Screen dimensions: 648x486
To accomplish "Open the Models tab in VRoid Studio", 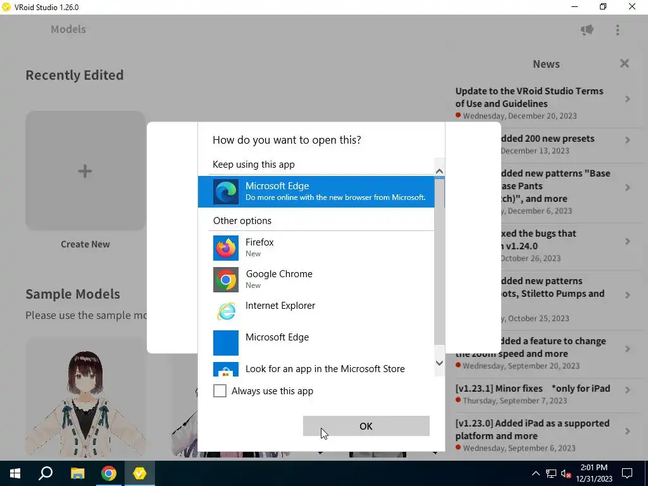I will (68, 29).
